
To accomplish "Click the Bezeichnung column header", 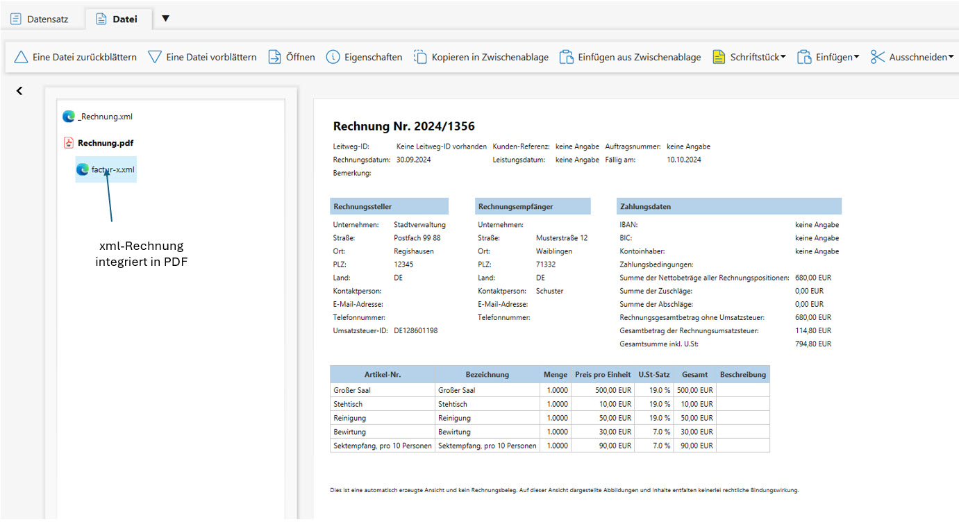I will [x=487, y=374].
